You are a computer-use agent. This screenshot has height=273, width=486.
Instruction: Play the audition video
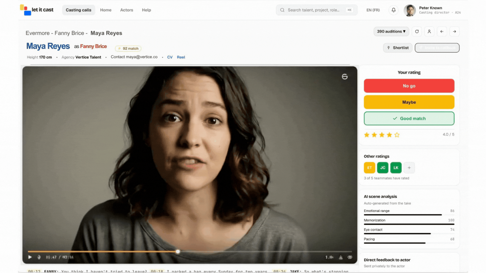click(x=30, y=257)
